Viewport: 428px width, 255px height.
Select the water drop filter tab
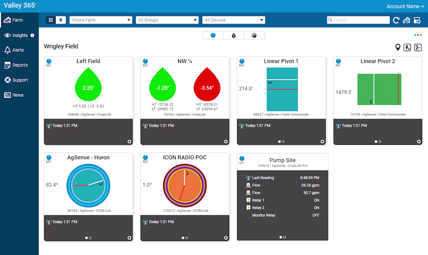234,35
